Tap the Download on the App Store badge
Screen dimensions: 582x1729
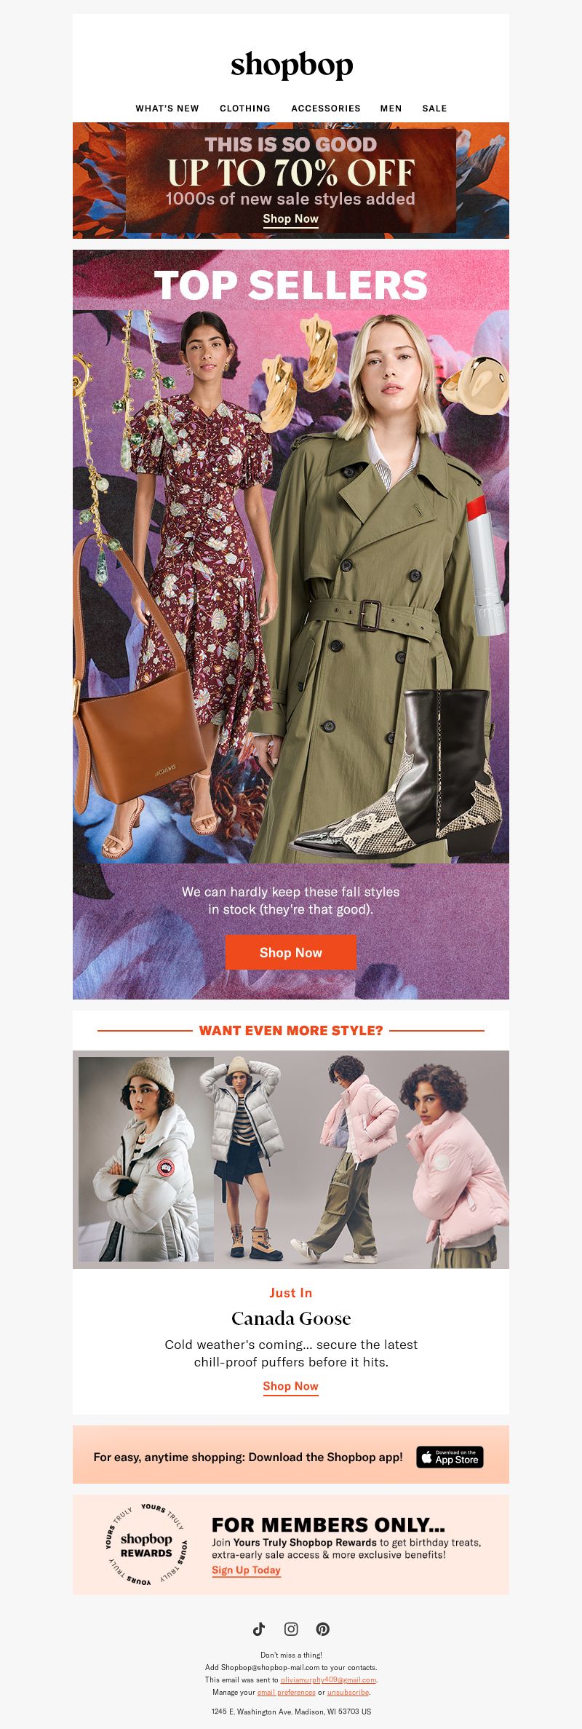pyautogui.click(x=450, y=1457)
